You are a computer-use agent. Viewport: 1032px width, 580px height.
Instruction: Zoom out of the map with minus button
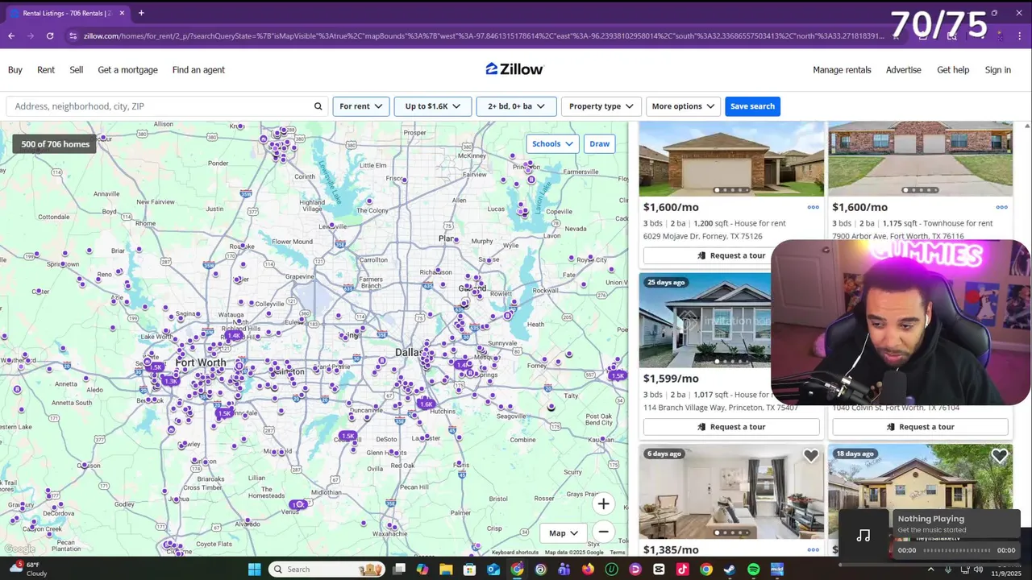(603, 532)
